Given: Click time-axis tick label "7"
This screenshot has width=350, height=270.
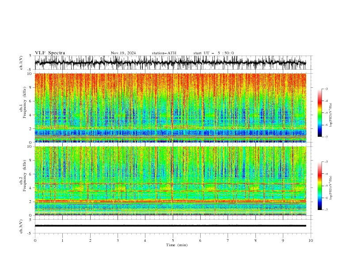Looking at the screenshot, I should (x=228, y=240).
